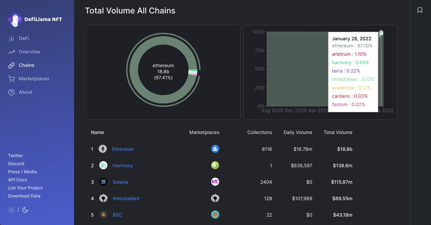Click Solana collections count 2404
431x225 pixels.
tap(266, 182)
